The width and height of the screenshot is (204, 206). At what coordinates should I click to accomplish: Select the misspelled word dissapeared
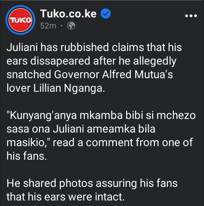60,61
